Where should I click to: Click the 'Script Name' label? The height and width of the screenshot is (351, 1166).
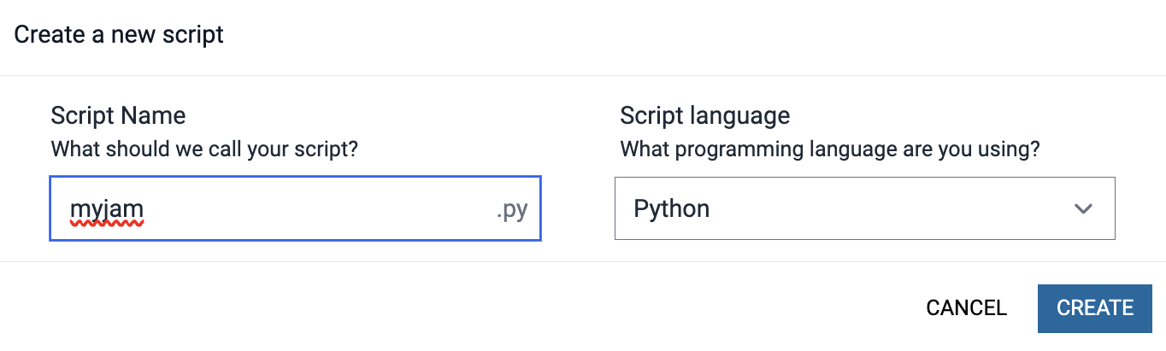[x=118, y=115]
